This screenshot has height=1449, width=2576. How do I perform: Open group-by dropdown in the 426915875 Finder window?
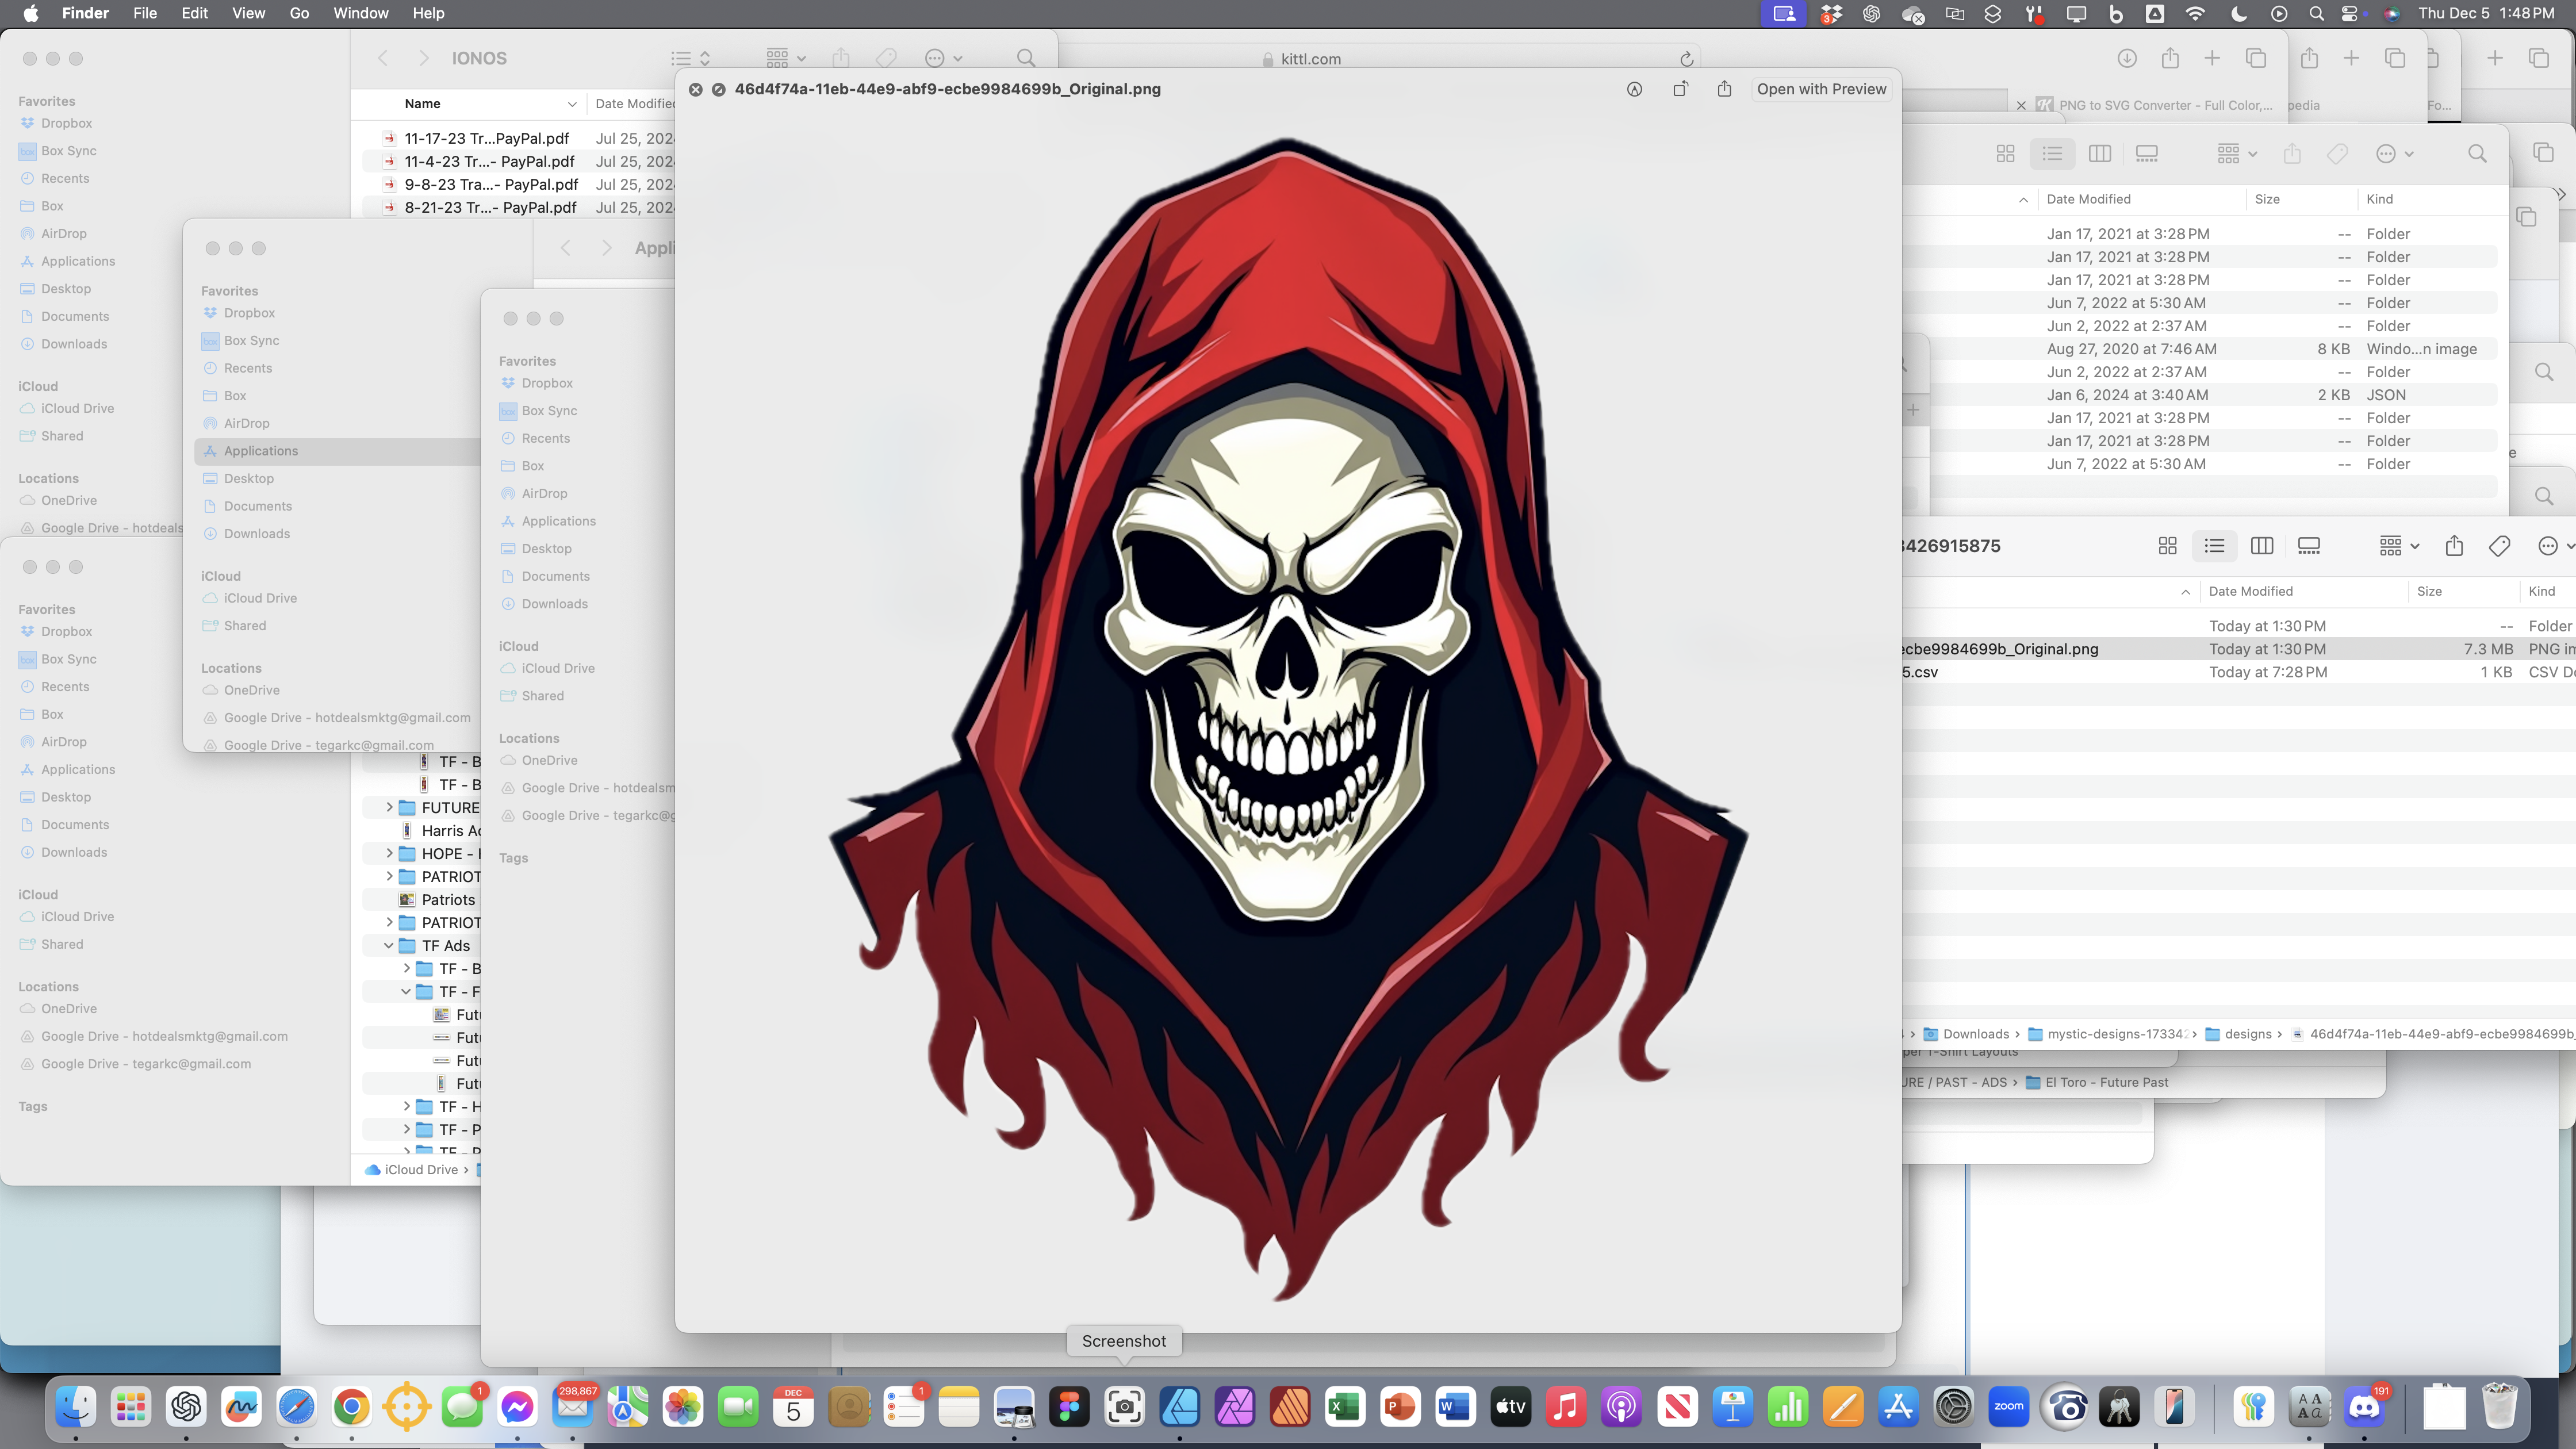pos(2398,546)
